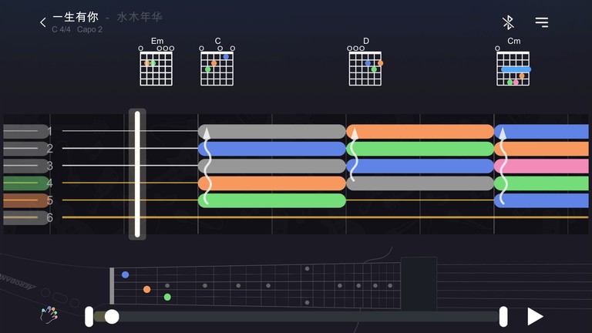Viewport: 592px width, 333px height.
Task: Click the loop end handle on the progress bar
Action: 503,316
